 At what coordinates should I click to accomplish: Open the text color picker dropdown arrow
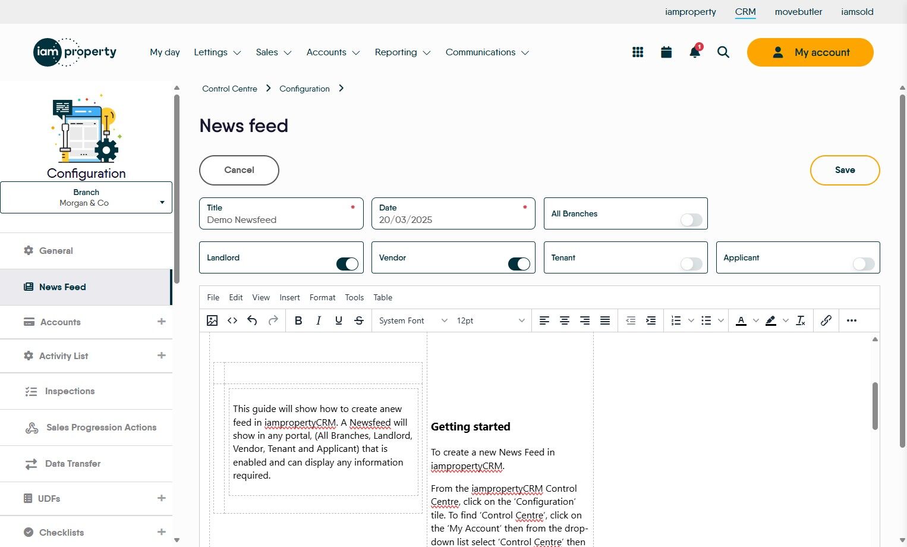[x=756, y=320]
